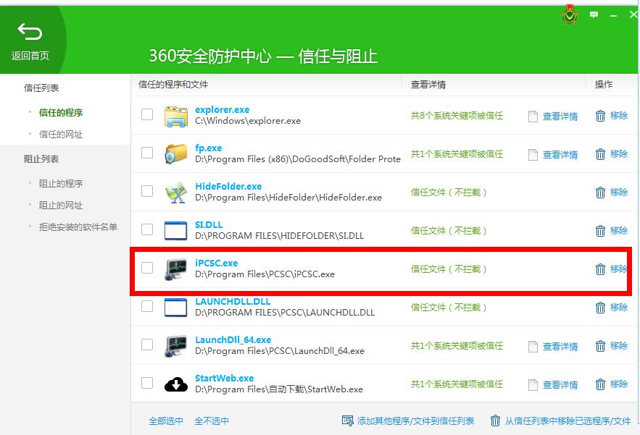Open 拒绝安装的软件名单 in sidebar
This screenshot has height=435, width=640.
78,227
